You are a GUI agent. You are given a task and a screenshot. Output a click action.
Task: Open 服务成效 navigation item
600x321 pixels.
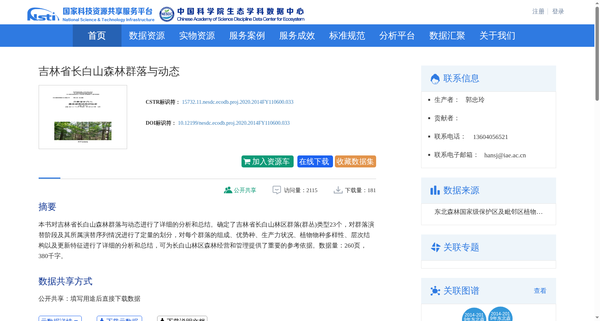pyautogui.click(x=297, y=36)
